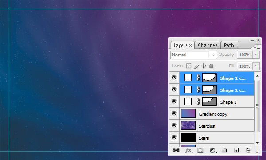Toggle visibility of Stardust layer
Image resolution: width=266 pixels, height=160 pixels.
174,125
